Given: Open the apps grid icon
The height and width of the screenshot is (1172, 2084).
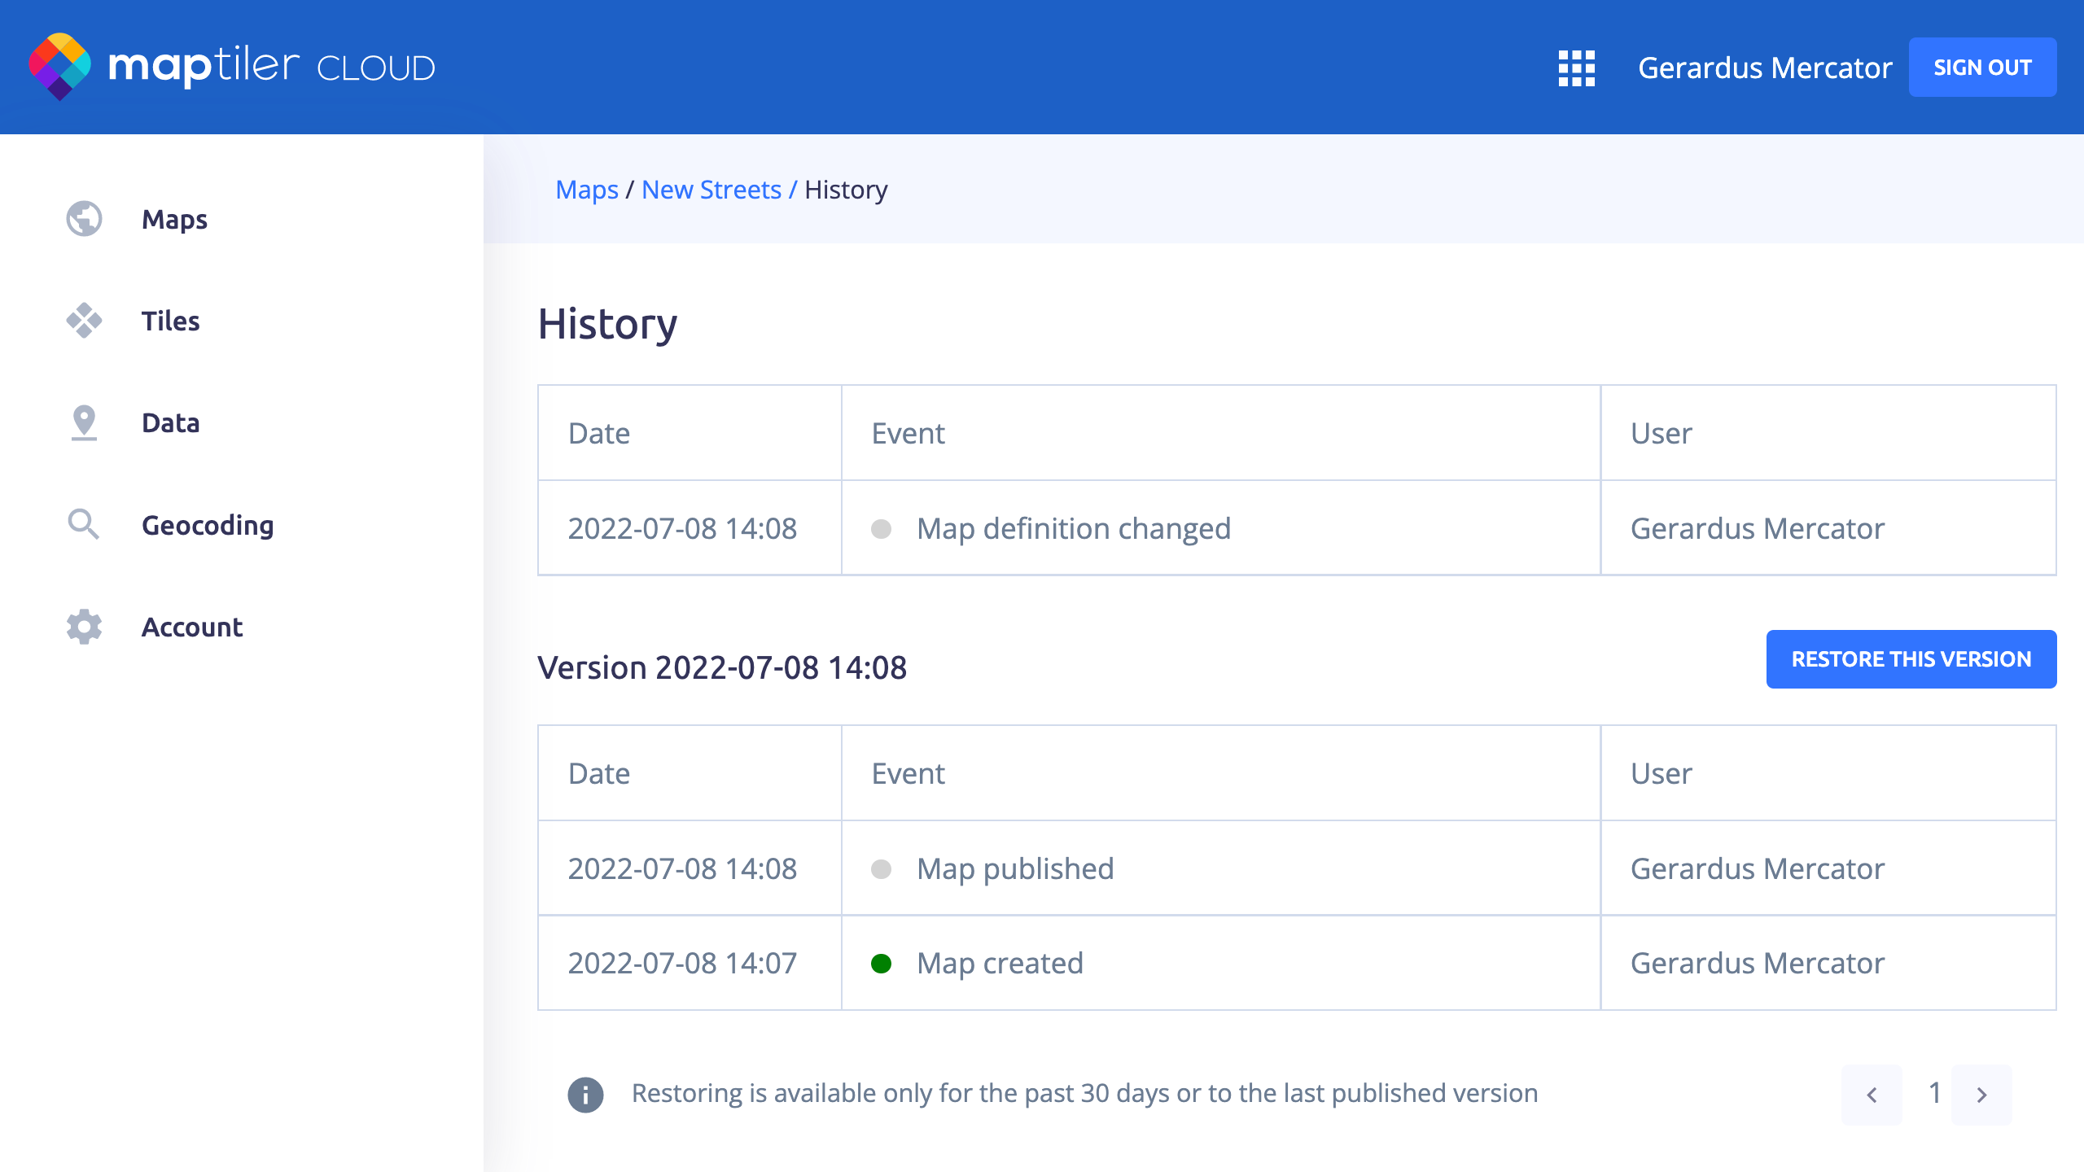Looking at the screenshot, I should pyautogui.click(x=1576, y=68).
